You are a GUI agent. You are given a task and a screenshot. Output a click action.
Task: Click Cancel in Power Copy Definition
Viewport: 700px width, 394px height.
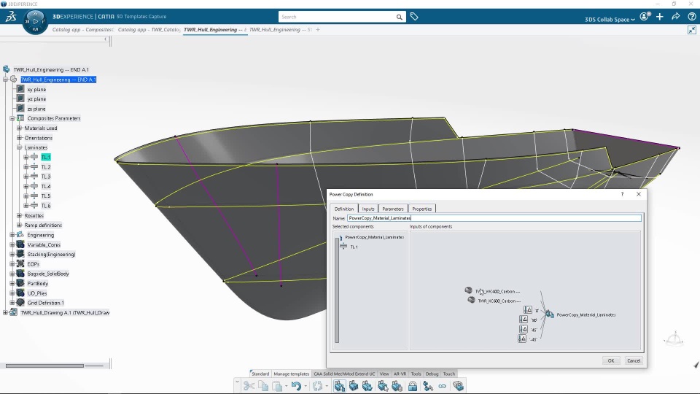633,360
